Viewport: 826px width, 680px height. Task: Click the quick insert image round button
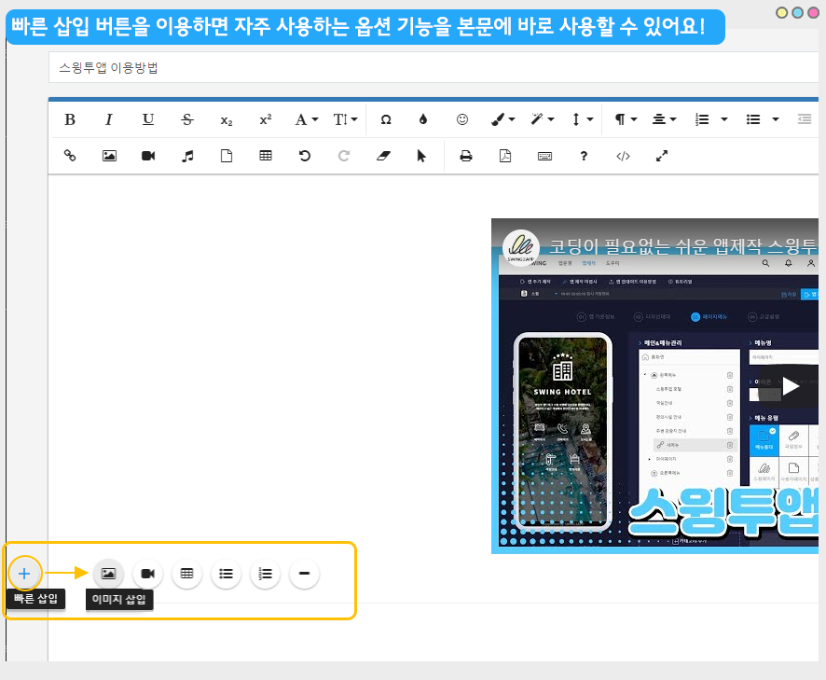tap(108, 574)
